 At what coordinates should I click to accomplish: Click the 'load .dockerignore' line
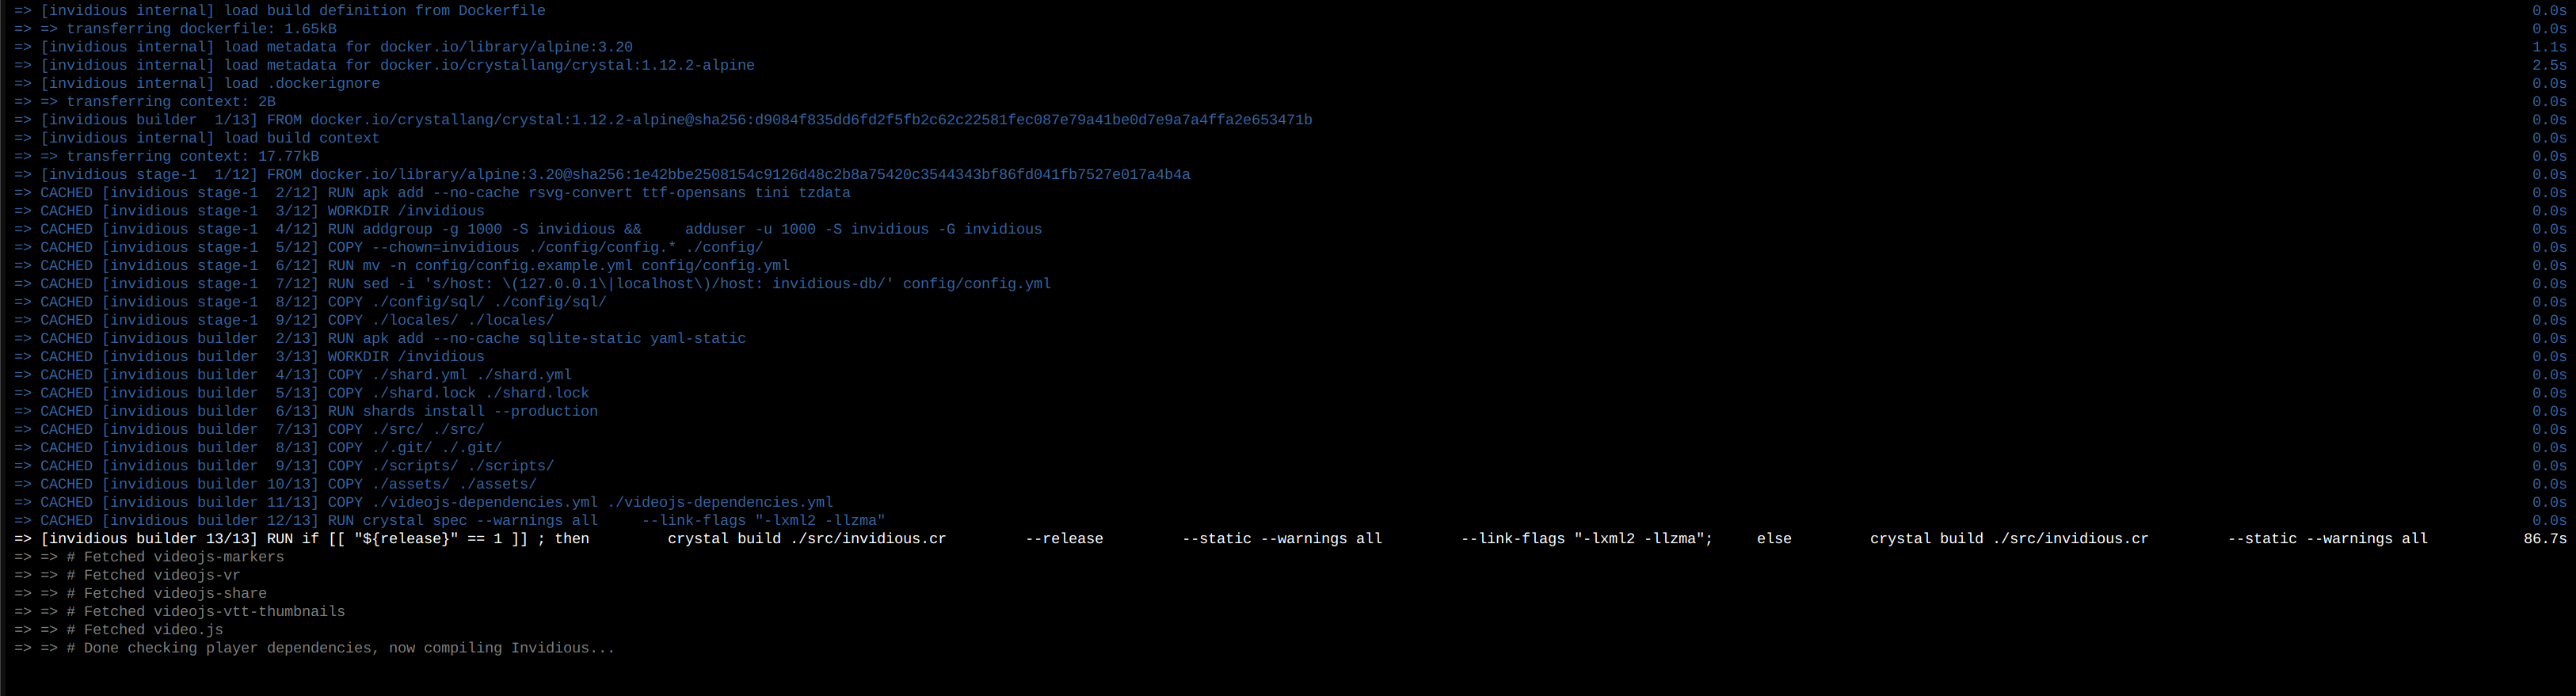[197, 84]
